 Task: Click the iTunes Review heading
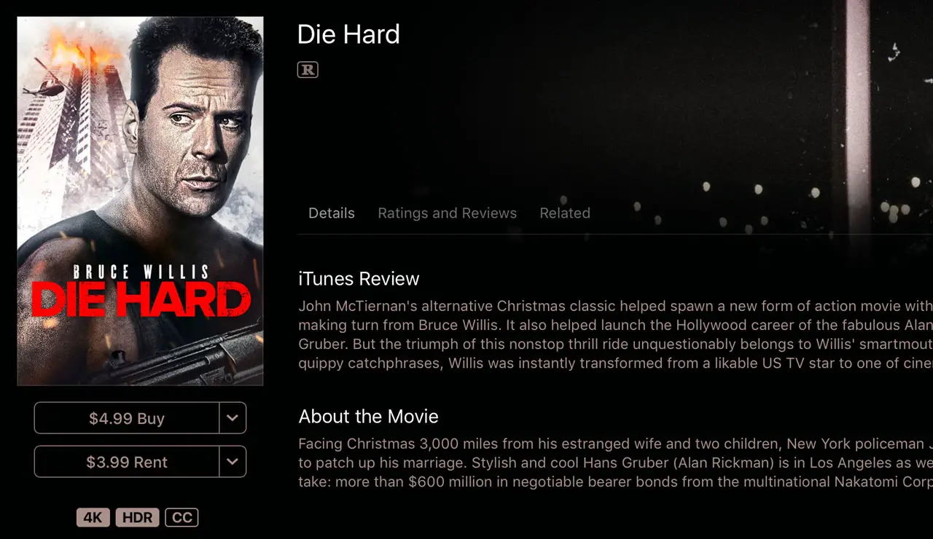[x=359, y=279]
